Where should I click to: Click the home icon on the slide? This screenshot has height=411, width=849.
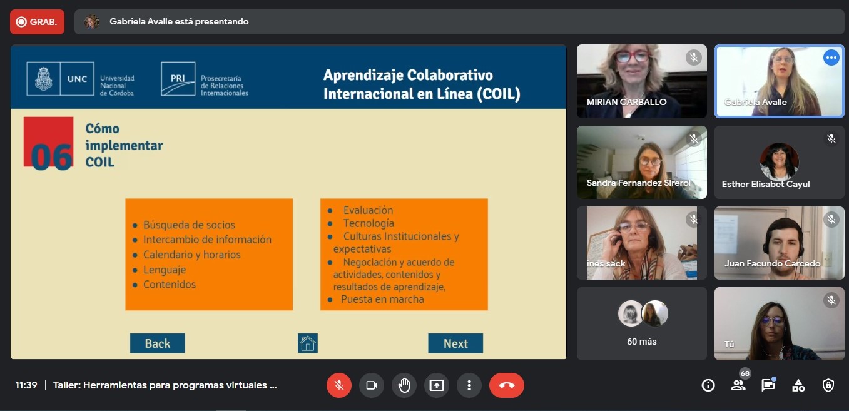click(308, 343)
